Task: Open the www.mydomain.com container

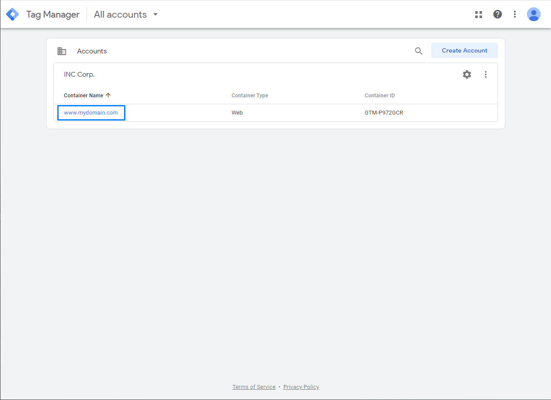Action: (x=91, y=113)
